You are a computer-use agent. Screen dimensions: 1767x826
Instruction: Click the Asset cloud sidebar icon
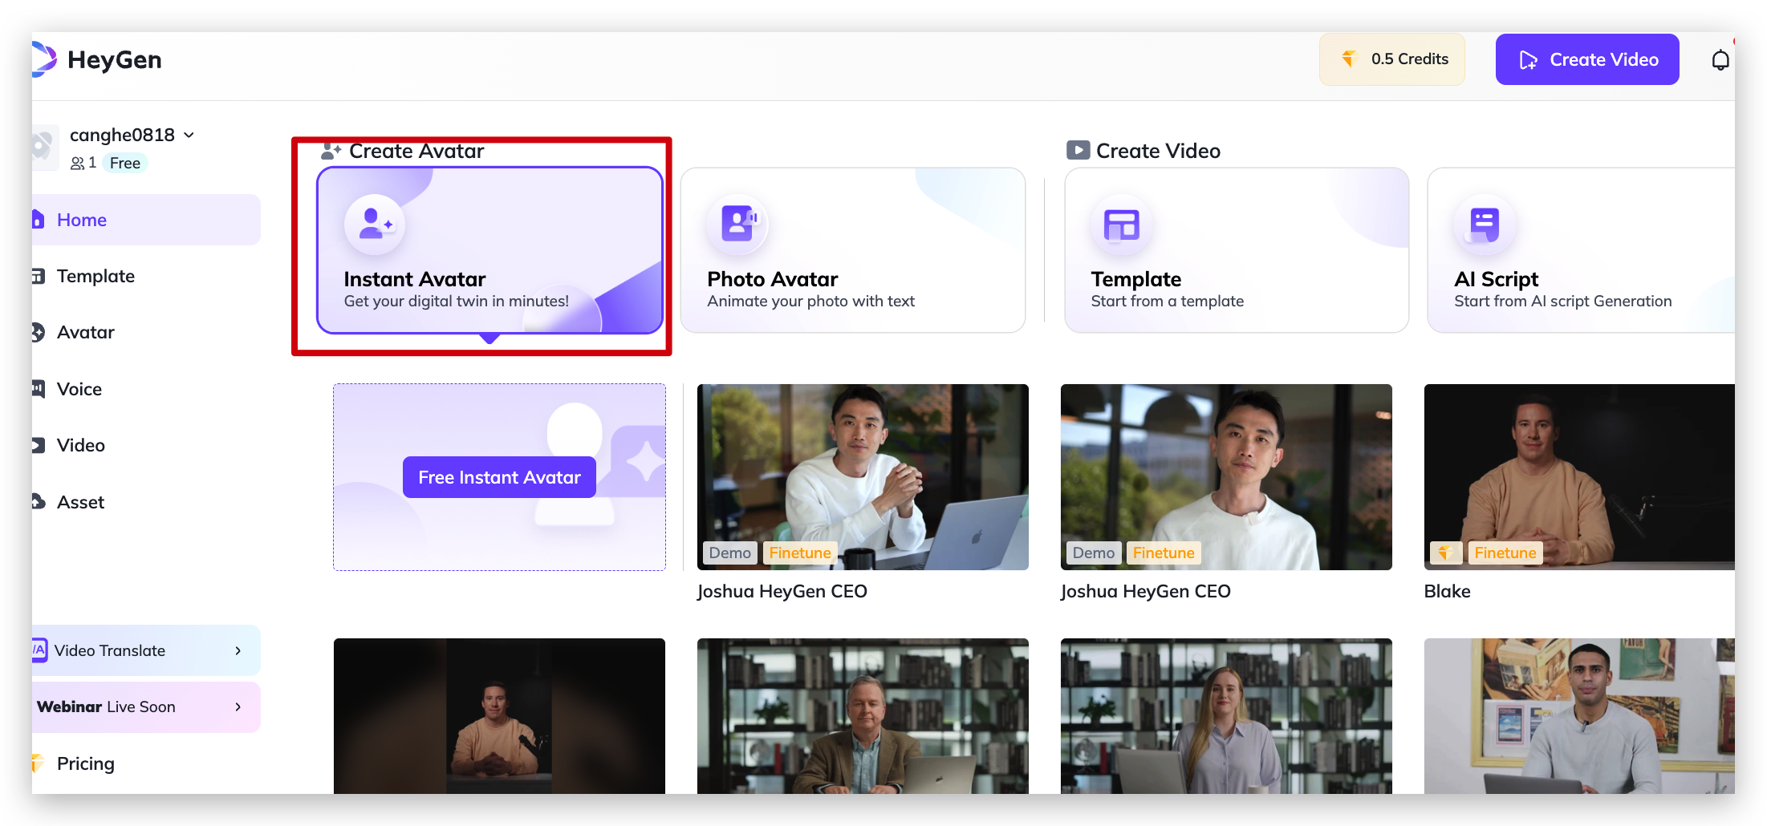click(x=38, y=502)
